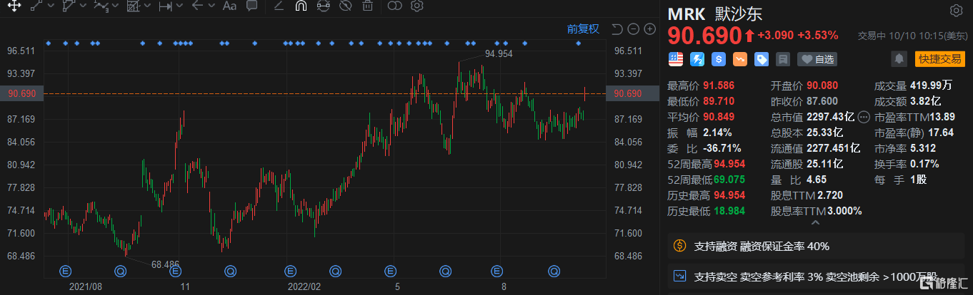Click the Q marker near the 68.486 low
The width and height of the screenshot is (973, 295).
[121, 271]
